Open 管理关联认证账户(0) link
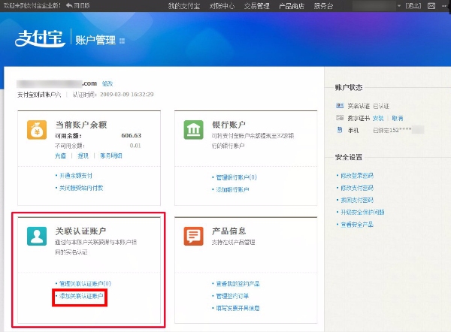The image size is (451, 332). (x=85, y=284)
